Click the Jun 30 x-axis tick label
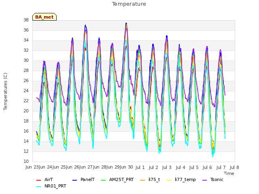This screenshot has height=194, width=259. click(x=127, y=167)
